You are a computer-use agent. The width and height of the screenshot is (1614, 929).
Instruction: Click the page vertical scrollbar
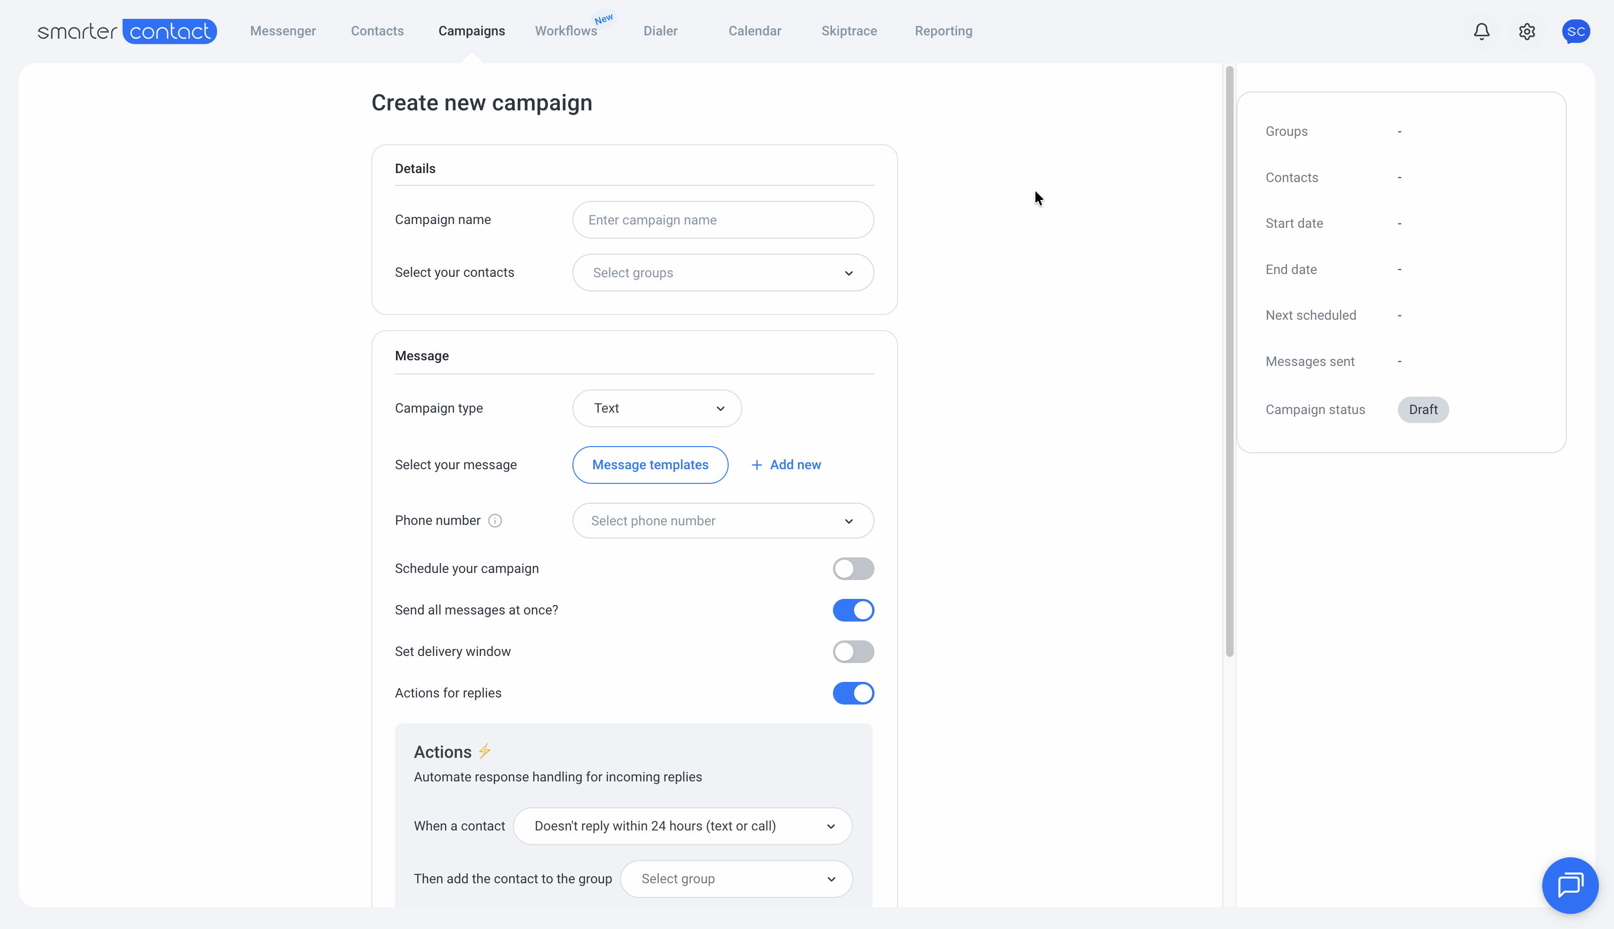[1229, 360]
